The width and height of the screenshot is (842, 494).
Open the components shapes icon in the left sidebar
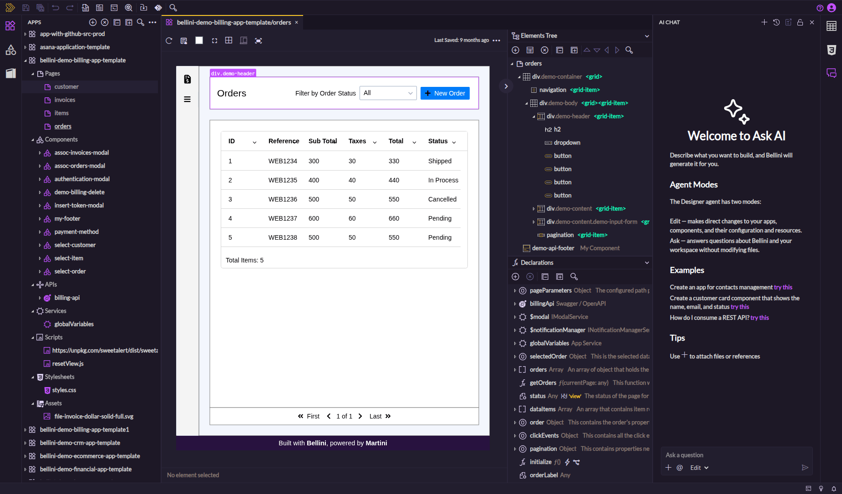coord(10,50)
